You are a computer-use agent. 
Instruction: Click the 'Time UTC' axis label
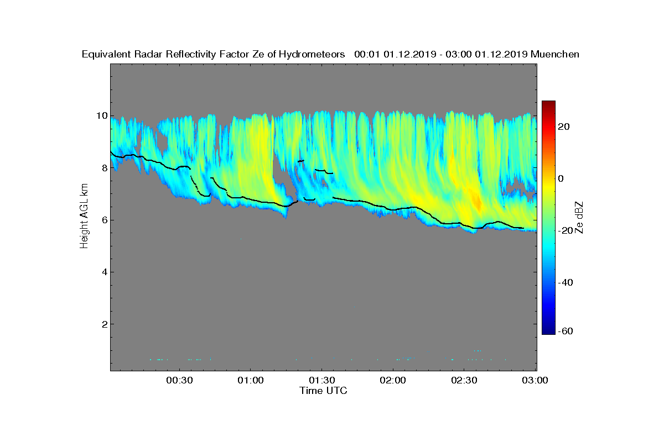(x=324, y=391)
